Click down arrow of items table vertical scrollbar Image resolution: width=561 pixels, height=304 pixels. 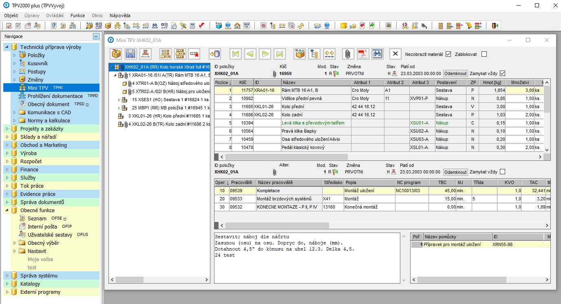coord(547,150)
